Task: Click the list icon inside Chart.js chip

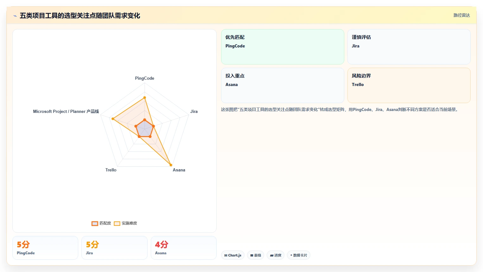Action: (x=226, y=255)
